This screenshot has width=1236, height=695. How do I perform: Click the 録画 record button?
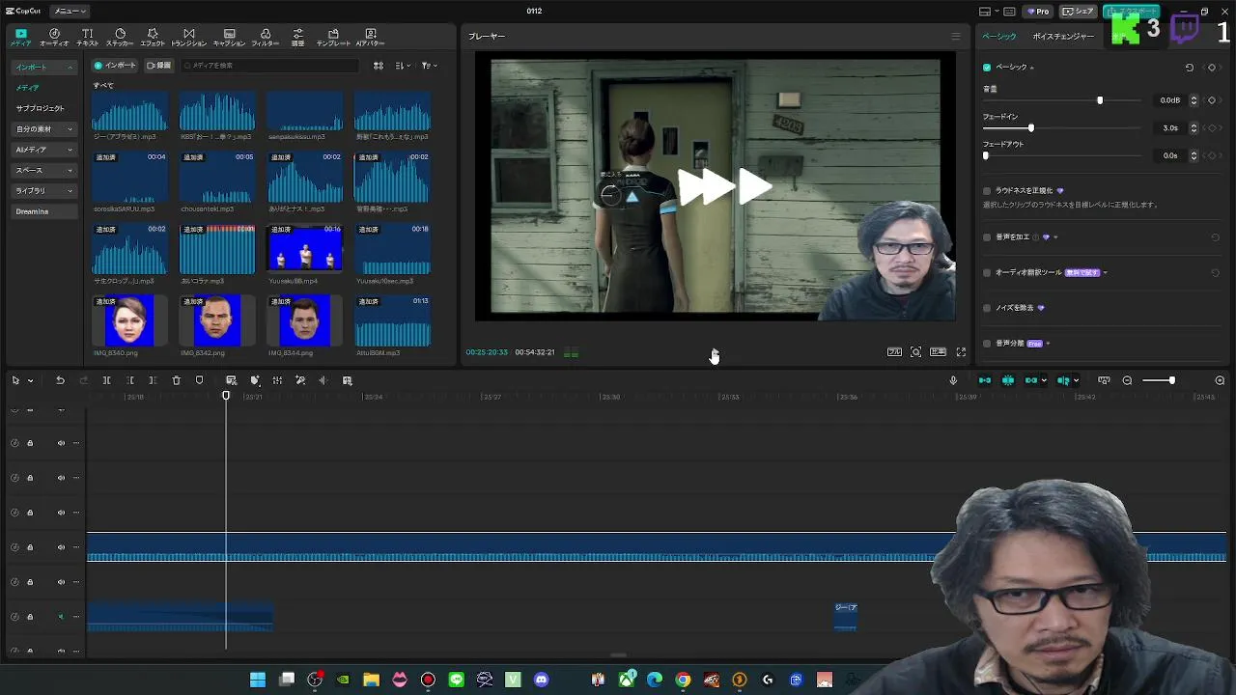coord(158,66)
